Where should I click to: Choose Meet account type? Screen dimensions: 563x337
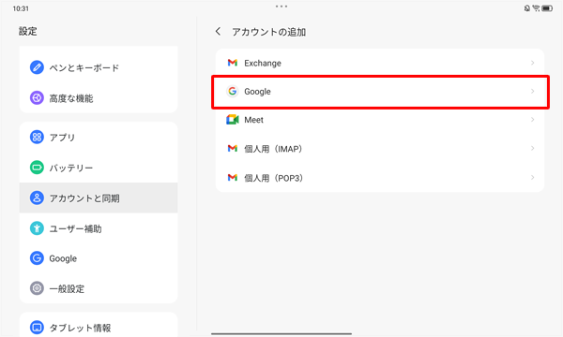pos(380,120)
